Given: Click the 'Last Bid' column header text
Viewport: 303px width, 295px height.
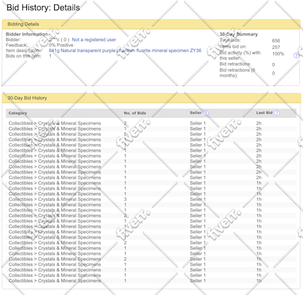Looking at the screenshot, I should pos(264,112).
